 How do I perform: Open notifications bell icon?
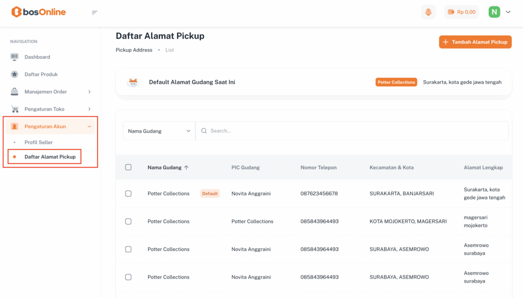pyautogui.click(x=429, y=12)
